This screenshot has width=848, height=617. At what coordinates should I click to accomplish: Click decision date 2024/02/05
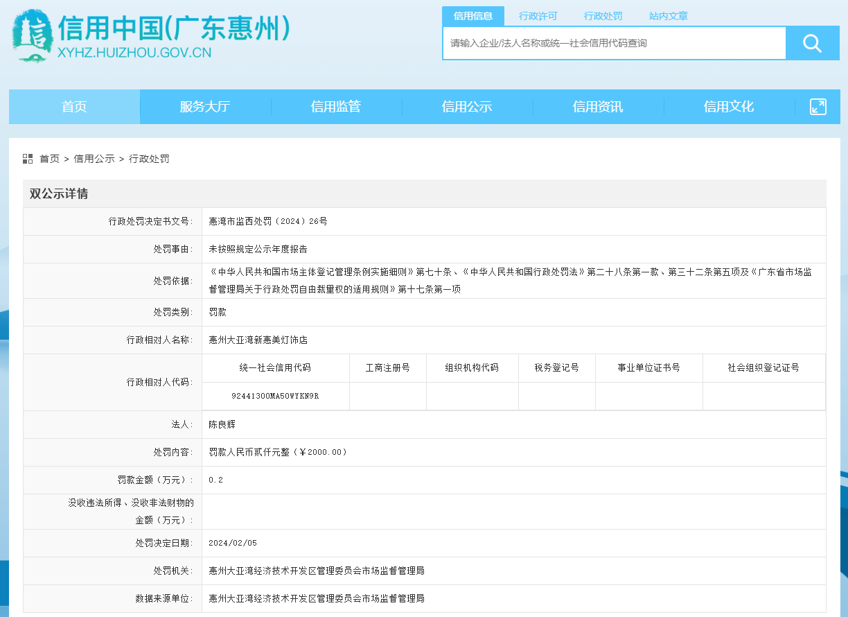[233, 543]
